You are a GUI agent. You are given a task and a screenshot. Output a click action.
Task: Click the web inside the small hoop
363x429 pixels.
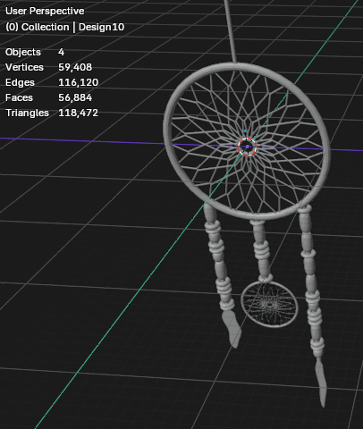point(270,305)
